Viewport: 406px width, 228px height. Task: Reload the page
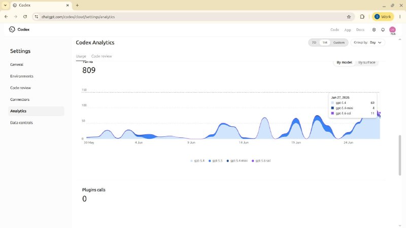(25, 17)
